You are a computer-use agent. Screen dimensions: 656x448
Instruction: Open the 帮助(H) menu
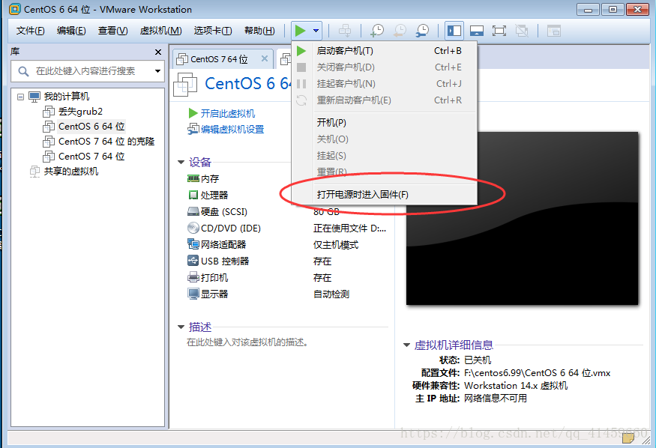point(259,31)
